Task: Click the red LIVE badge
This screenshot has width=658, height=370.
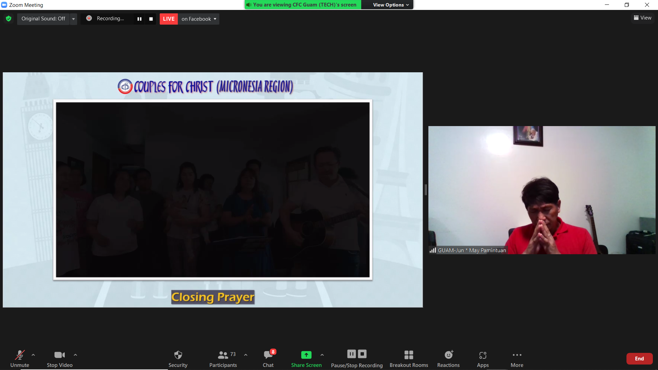Action: (169, 19)
